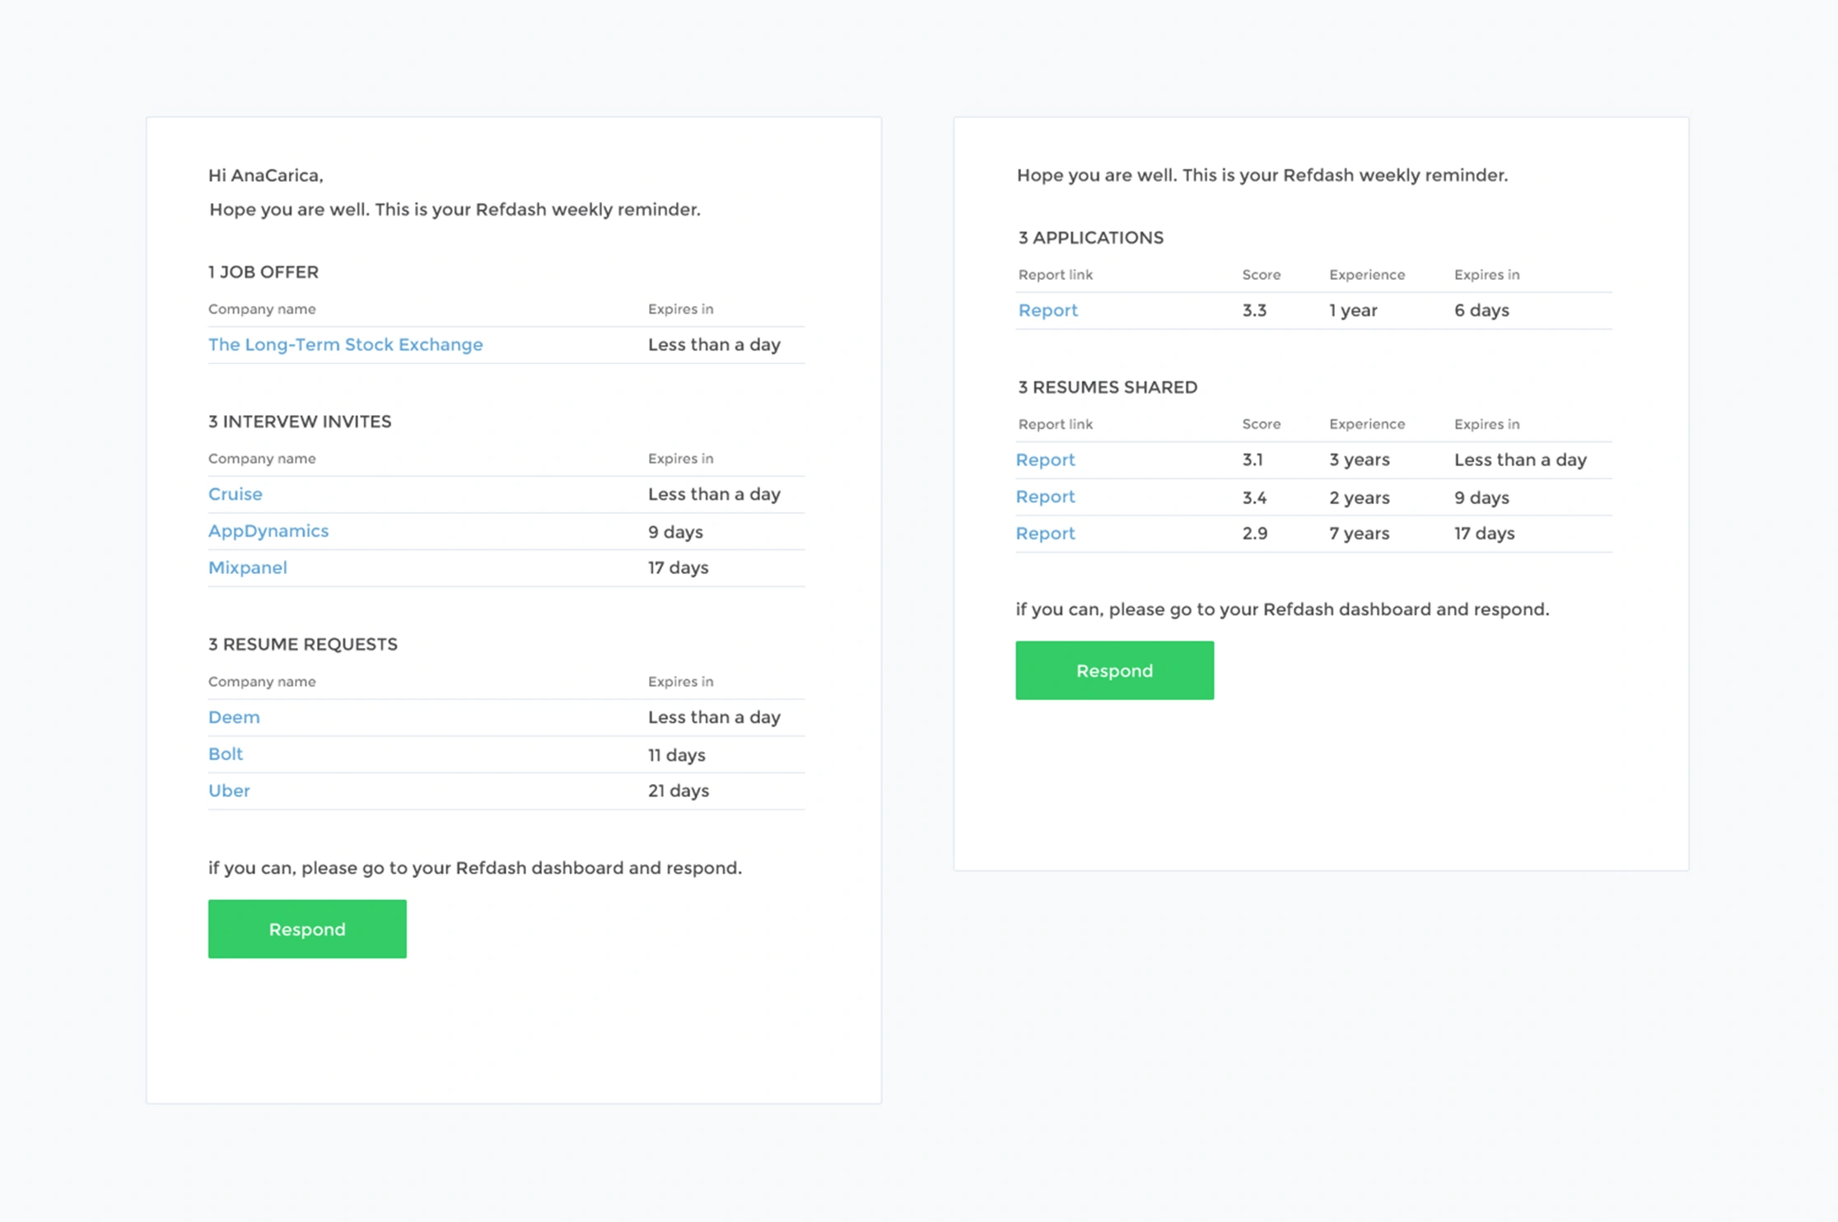This screenshot has width=1838, height=1222.
Task: Open the Report link scored 2.9
Action: click(x=1045, y=534)
